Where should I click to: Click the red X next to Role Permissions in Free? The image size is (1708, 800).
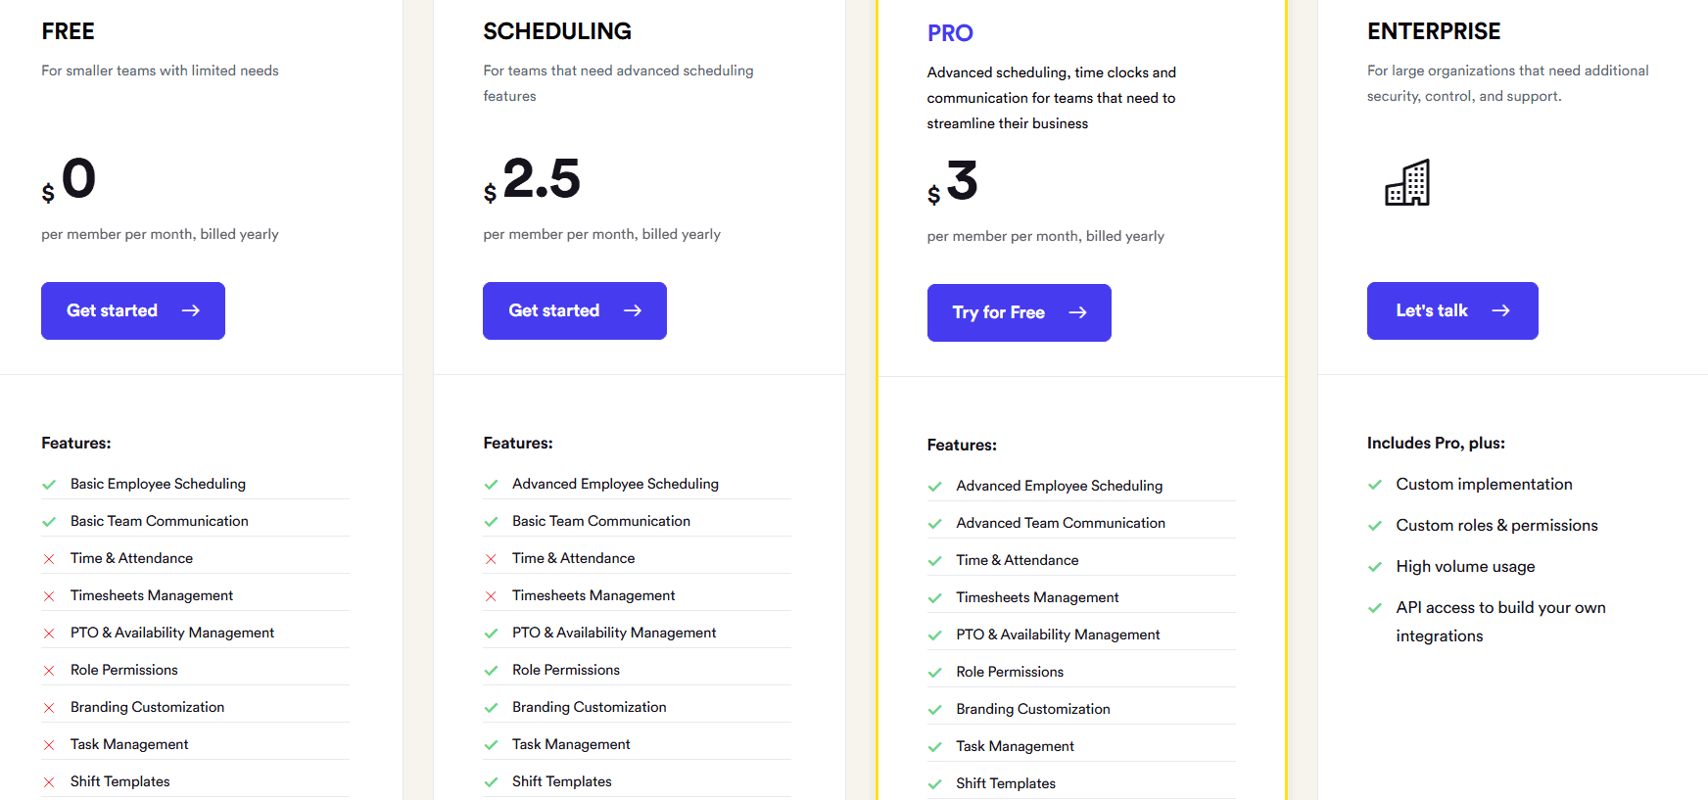coord(50,670)
